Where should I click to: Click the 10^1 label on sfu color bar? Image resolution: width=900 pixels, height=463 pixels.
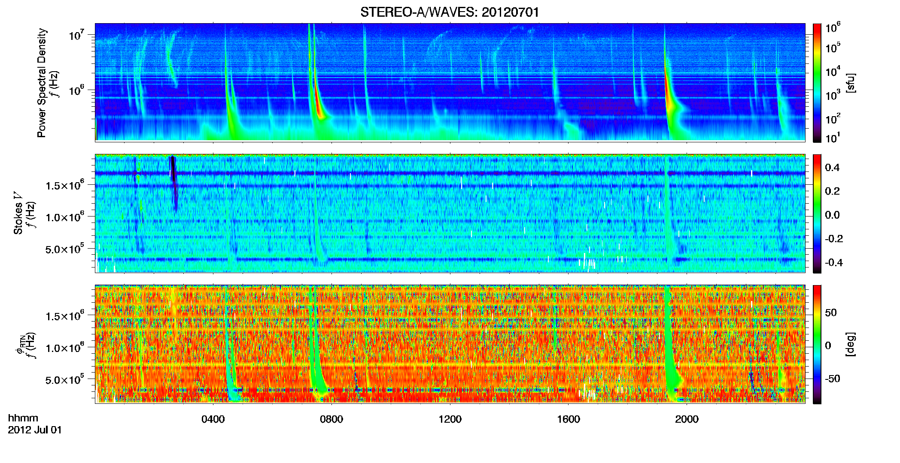pos(833,137)
